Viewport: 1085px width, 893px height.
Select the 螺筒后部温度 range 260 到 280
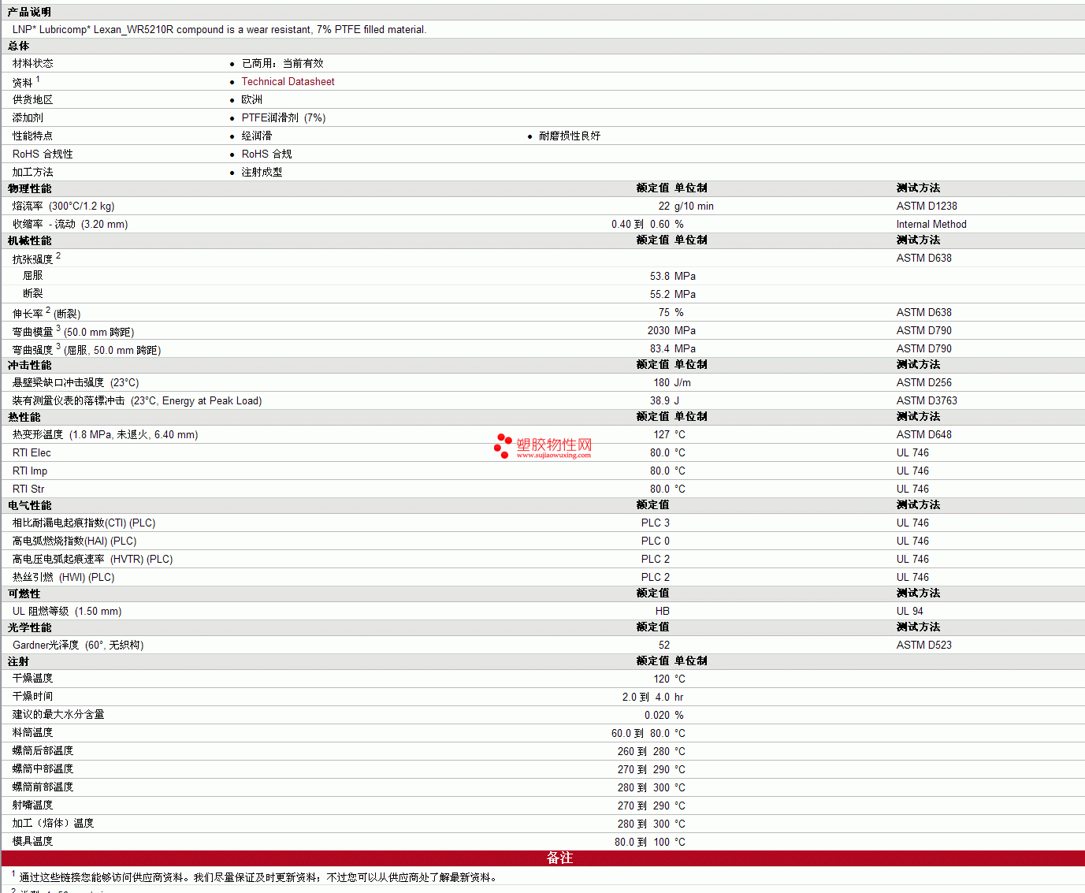(x=644, y=751)
